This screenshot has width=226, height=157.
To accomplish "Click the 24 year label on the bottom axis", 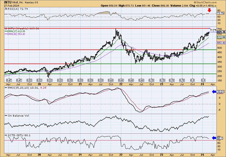I will pos(202,155).
